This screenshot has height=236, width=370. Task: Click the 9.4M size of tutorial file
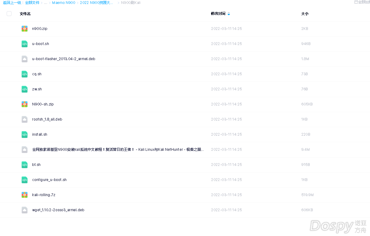click(x=305, y=150)
